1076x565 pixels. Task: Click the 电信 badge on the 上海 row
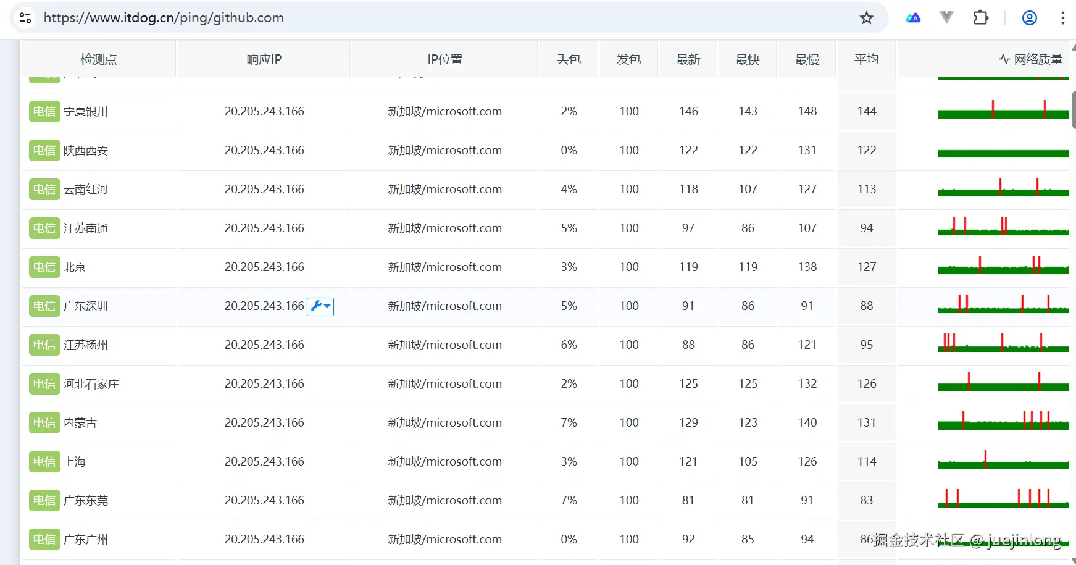44,461
